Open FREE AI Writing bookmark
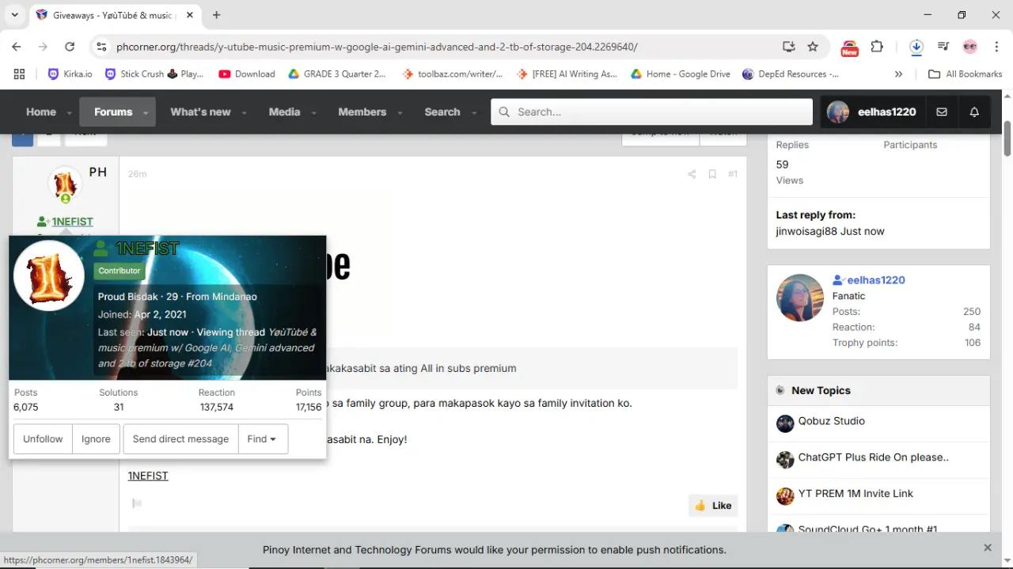This screenshot has height=569, width=1013. pos(567,74)
